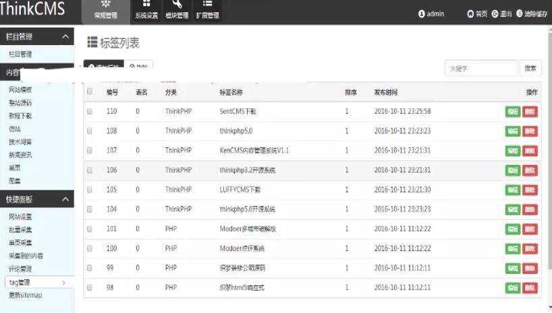Open 网站模板 in sidebar
552x313 pixels.
tap(20, 90)
